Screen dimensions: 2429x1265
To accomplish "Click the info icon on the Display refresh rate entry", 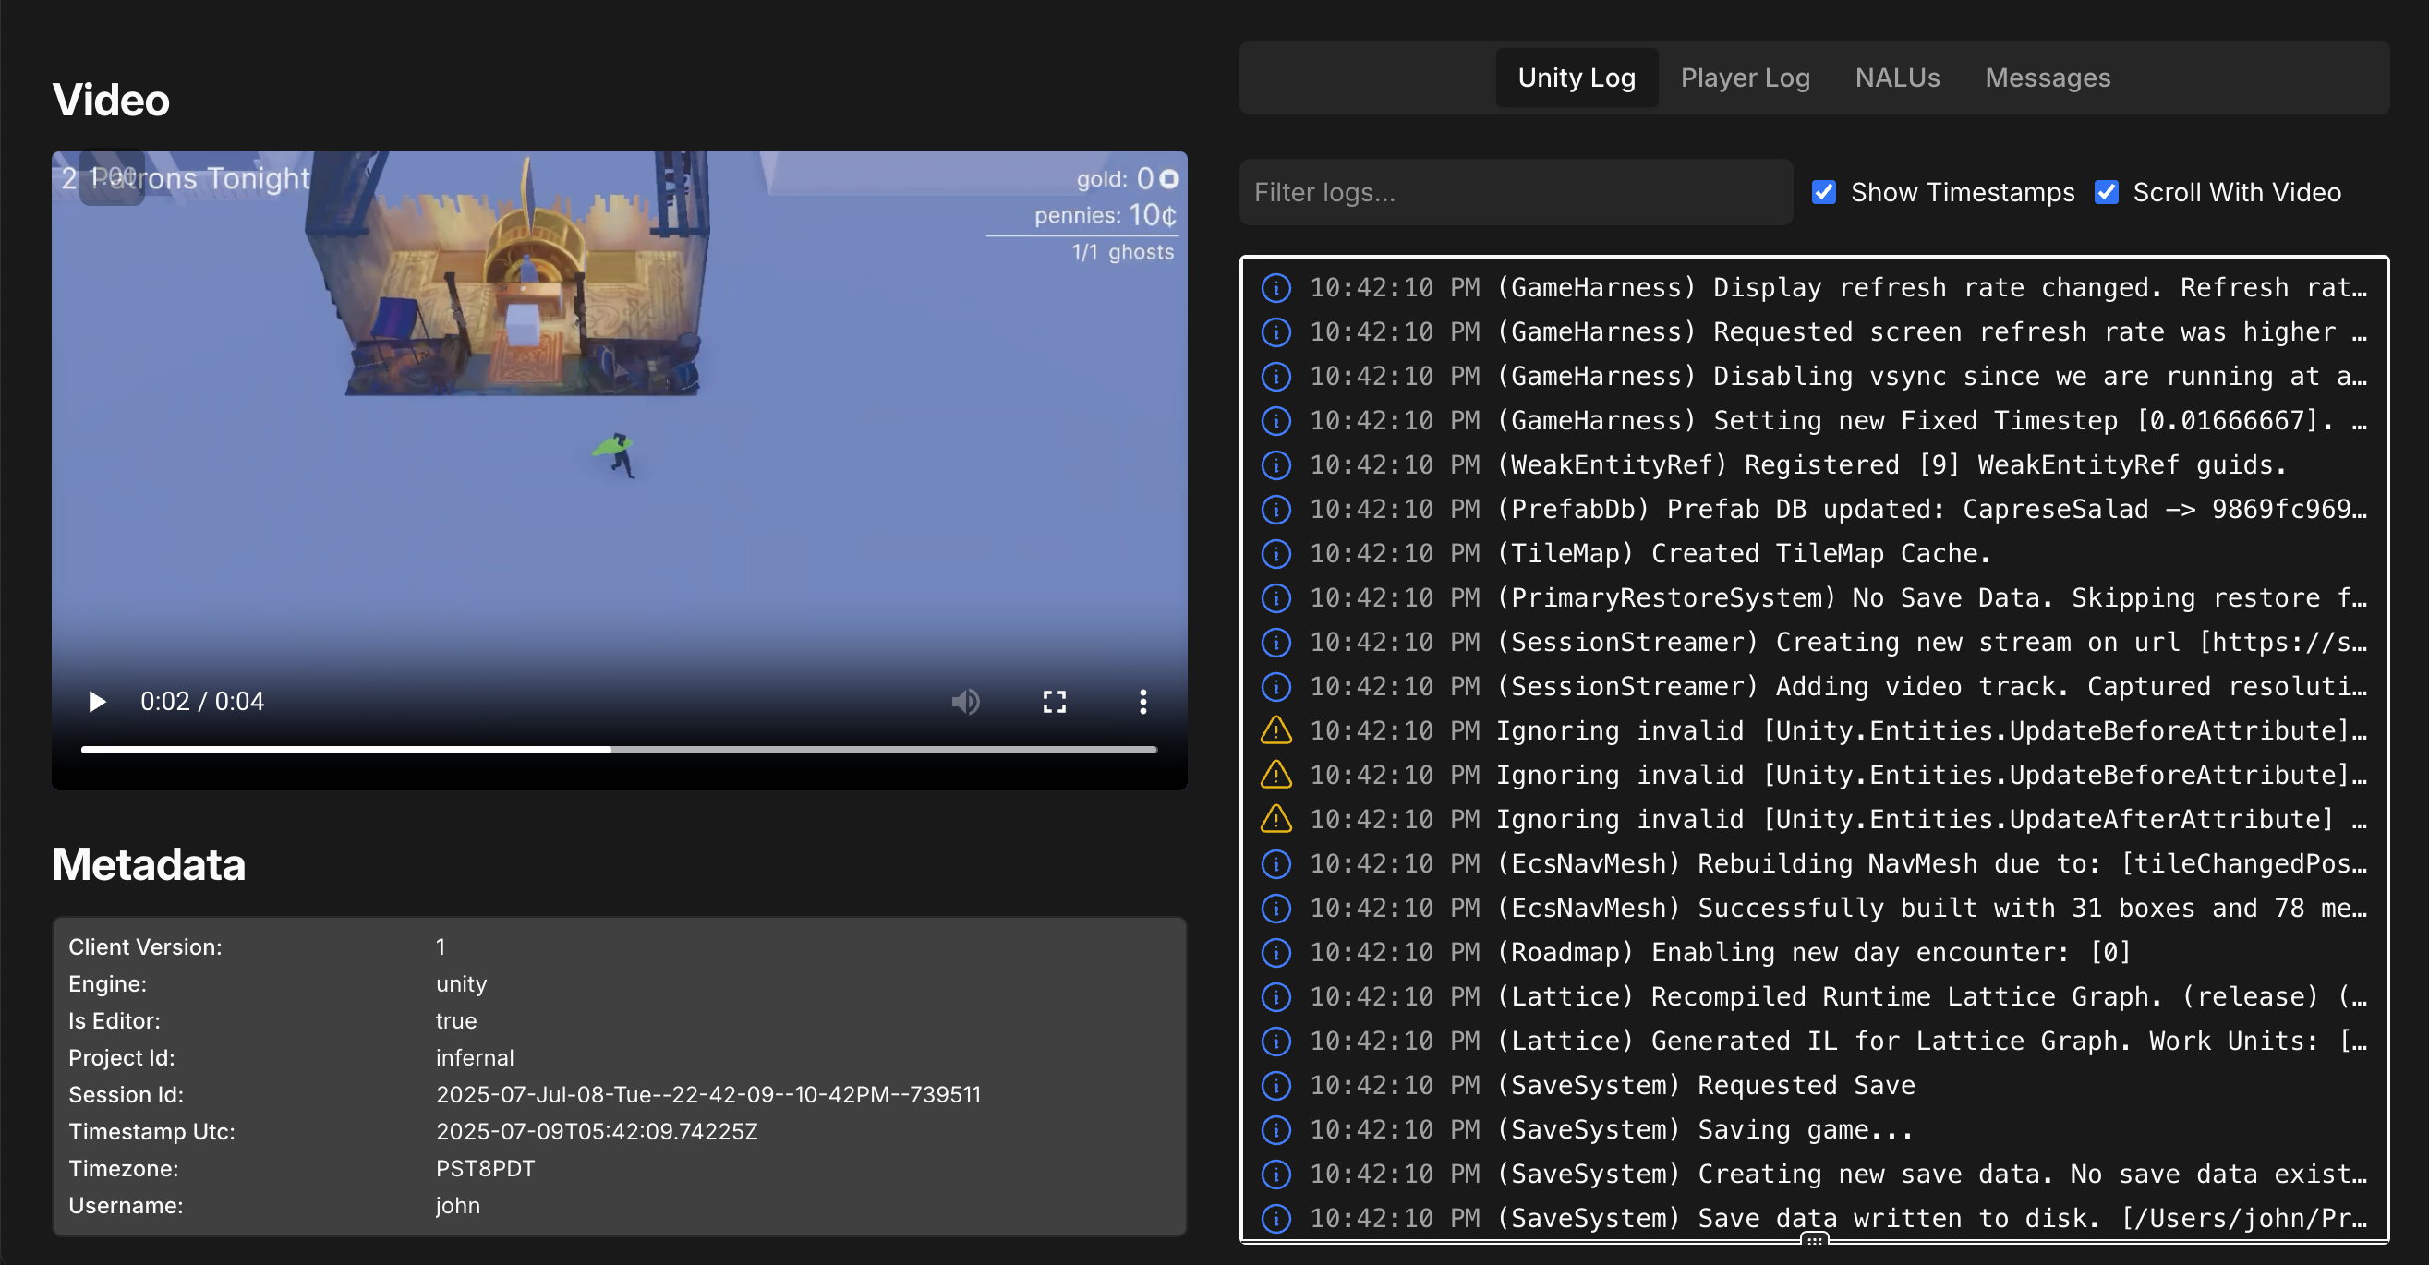I will [x=1275, y=287].
